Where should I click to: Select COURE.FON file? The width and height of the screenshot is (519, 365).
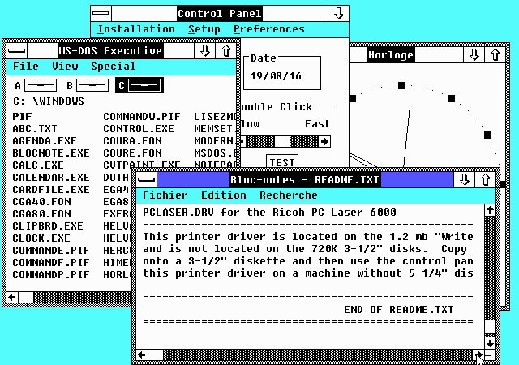pos(132,153)
